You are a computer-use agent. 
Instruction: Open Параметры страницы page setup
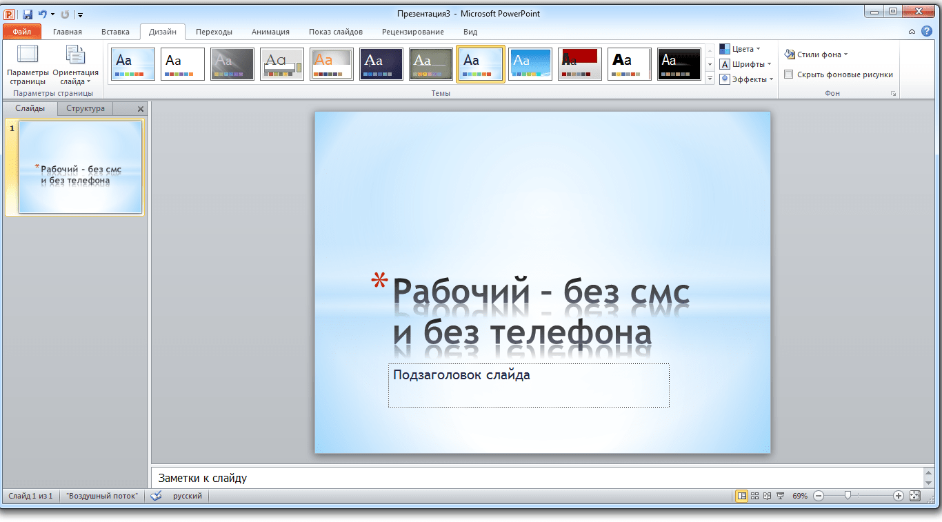pyautogui.click(x=28, y=65)
